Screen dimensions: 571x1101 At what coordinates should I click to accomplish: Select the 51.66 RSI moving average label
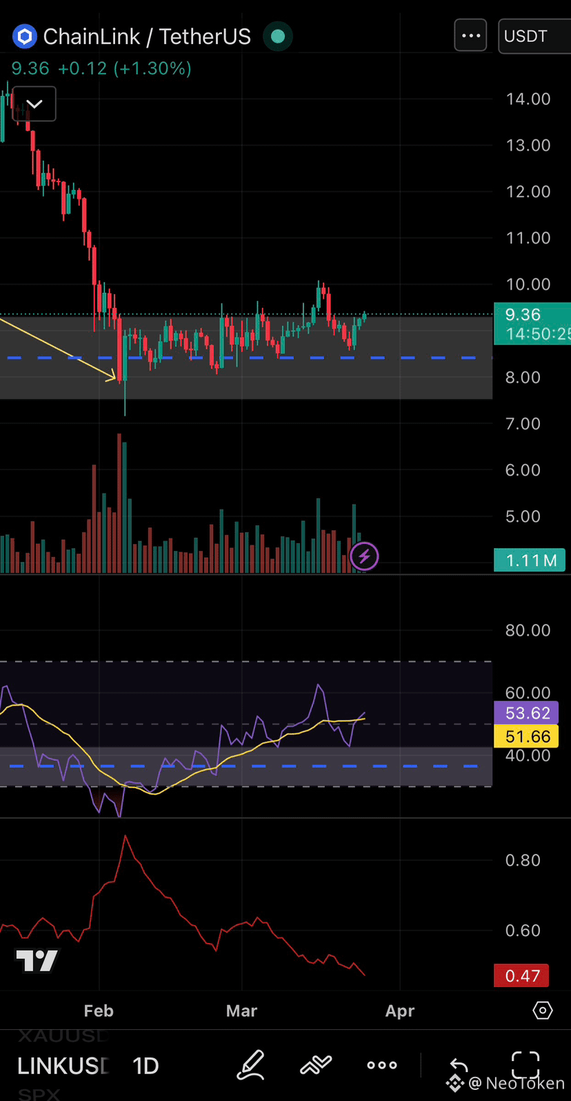click(527, 737)
